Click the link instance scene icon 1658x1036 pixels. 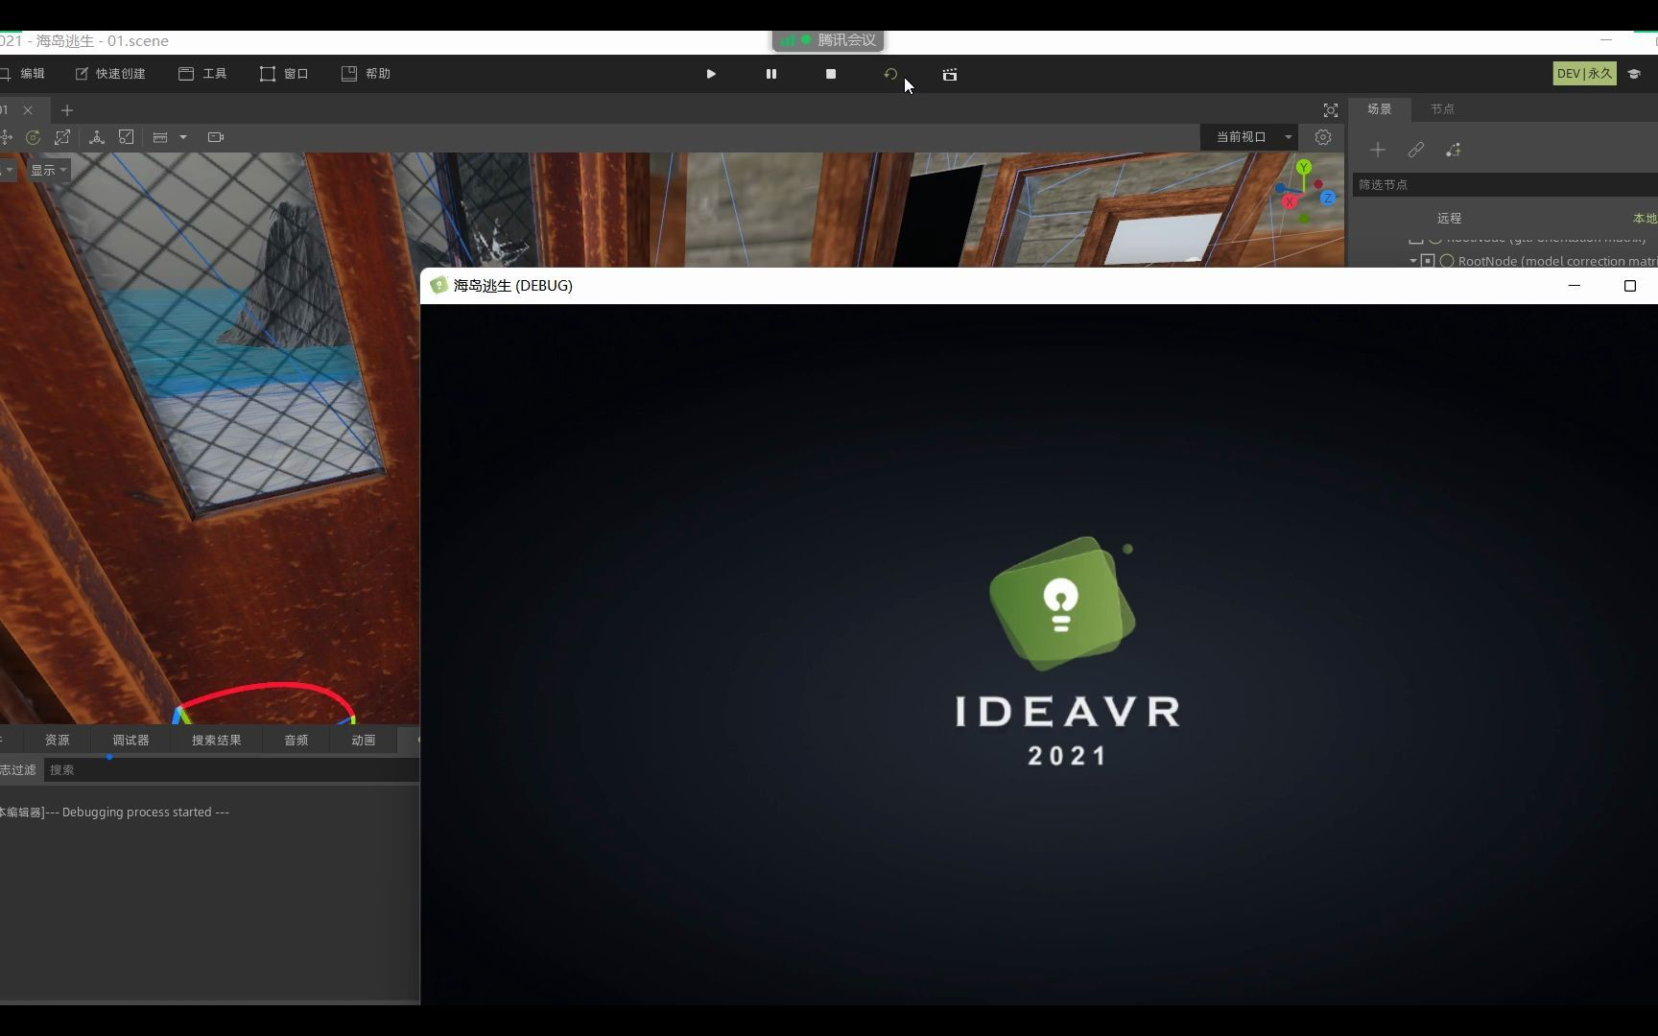pos(1416,150)
